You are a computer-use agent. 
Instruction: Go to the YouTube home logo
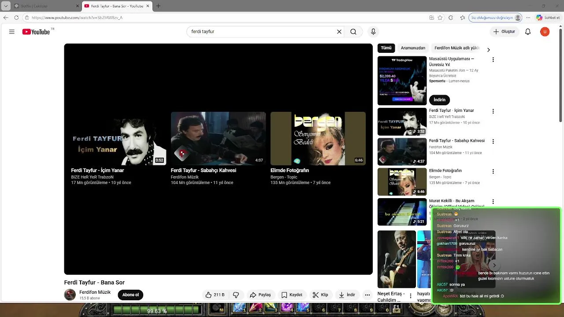(x=36, y=32)
